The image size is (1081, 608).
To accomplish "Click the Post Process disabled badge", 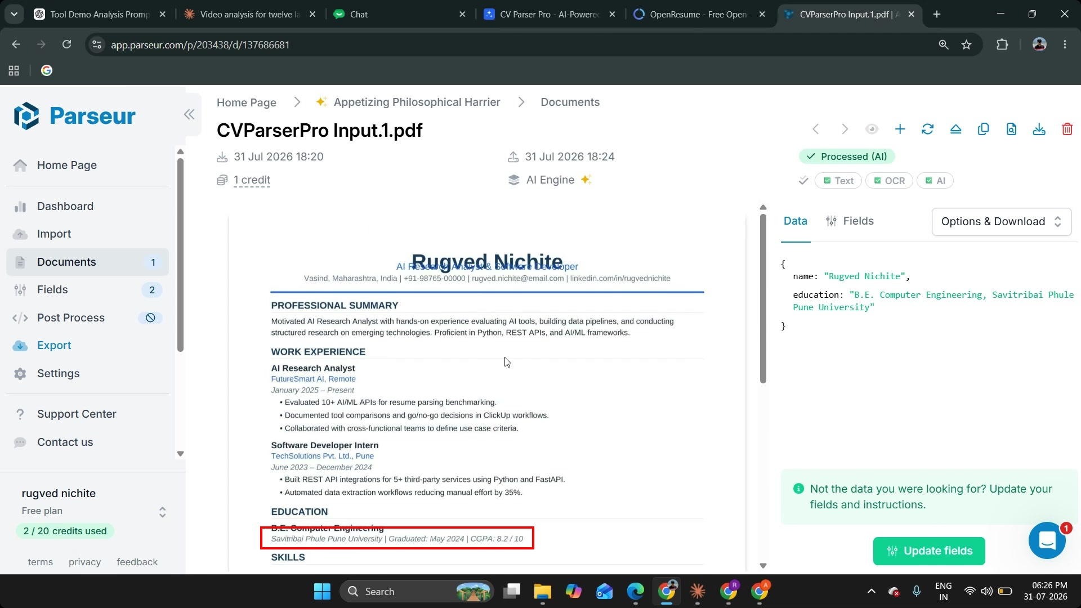I will [150, 318].
